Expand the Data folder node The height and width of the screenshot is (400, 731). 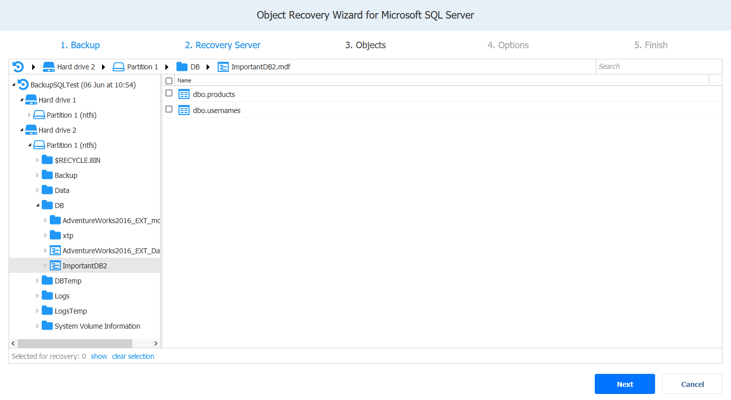click(38, 190)
